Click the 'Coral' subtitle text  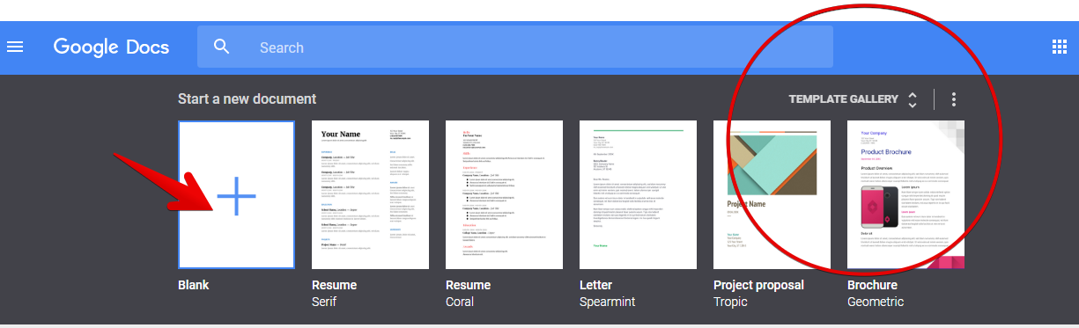pos(460,302)
